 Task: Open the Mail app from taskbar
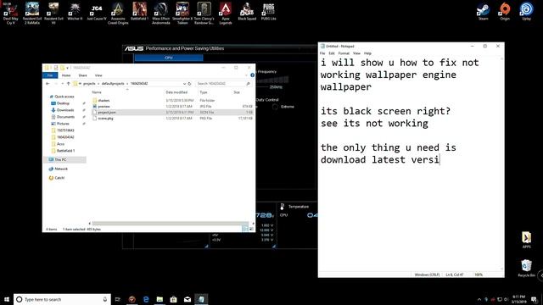tap(188, 299)
